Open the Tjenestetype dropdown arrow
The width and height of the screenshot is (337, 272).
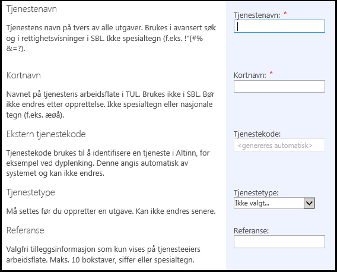[x=309, y=203]
